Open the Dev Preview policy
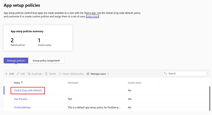This screenshot has height=115, width=212. pyautogui.click(x=21, y=99)
